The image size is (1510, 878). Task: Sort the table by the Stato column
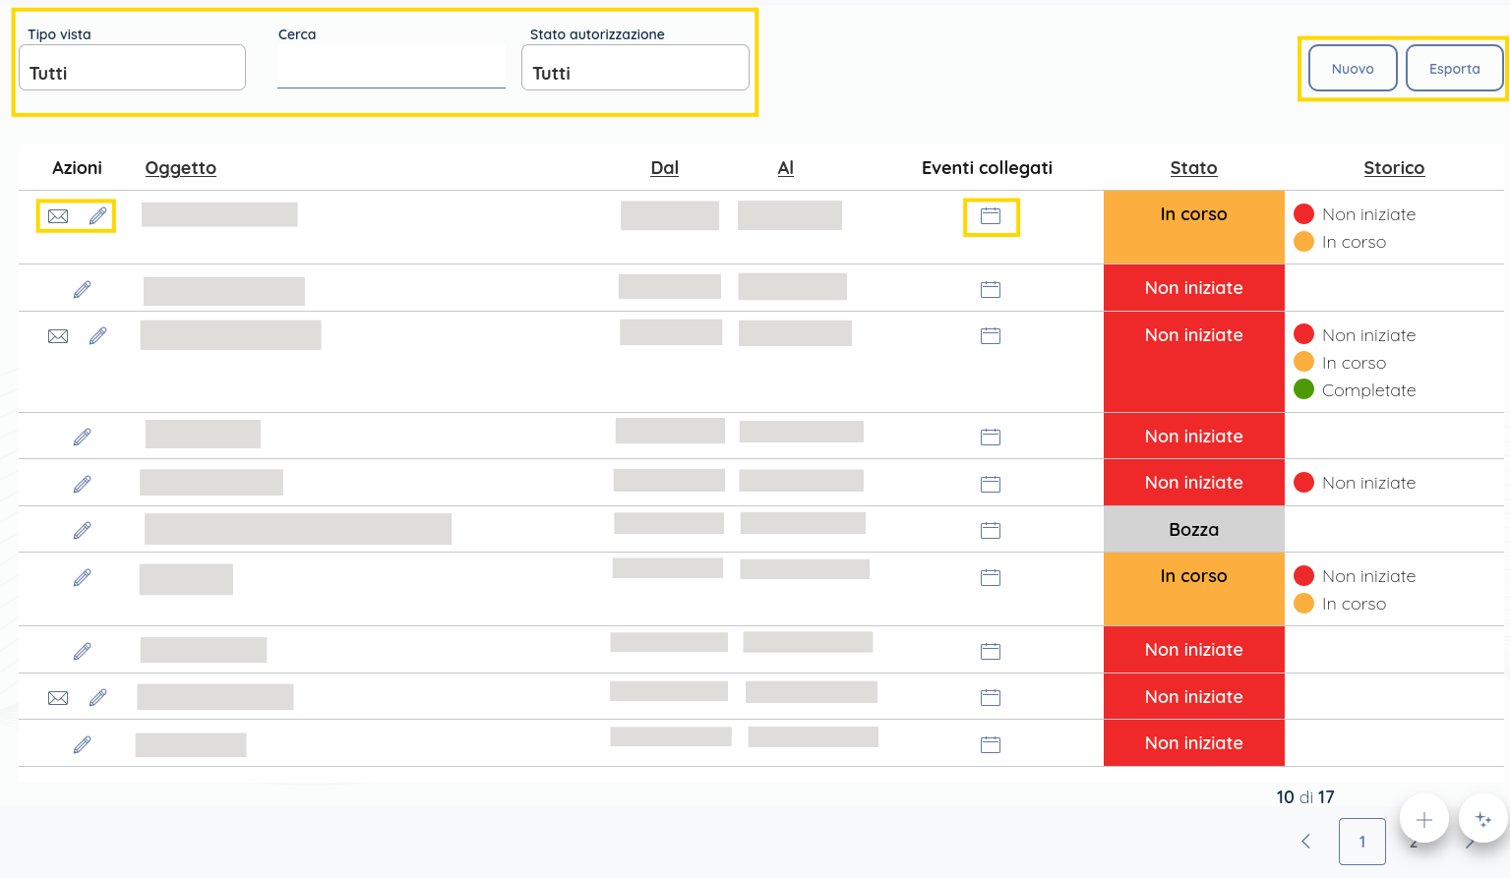tap(1193, 168)
